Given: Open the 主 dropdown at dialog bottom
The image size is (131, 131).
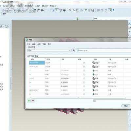Looking at the screenshot, I should coord(112,101).
